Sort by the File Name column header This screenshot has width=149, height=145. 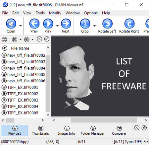(20, 48)
